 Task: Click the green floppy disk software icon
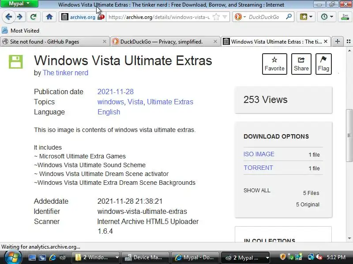(16, 62)
